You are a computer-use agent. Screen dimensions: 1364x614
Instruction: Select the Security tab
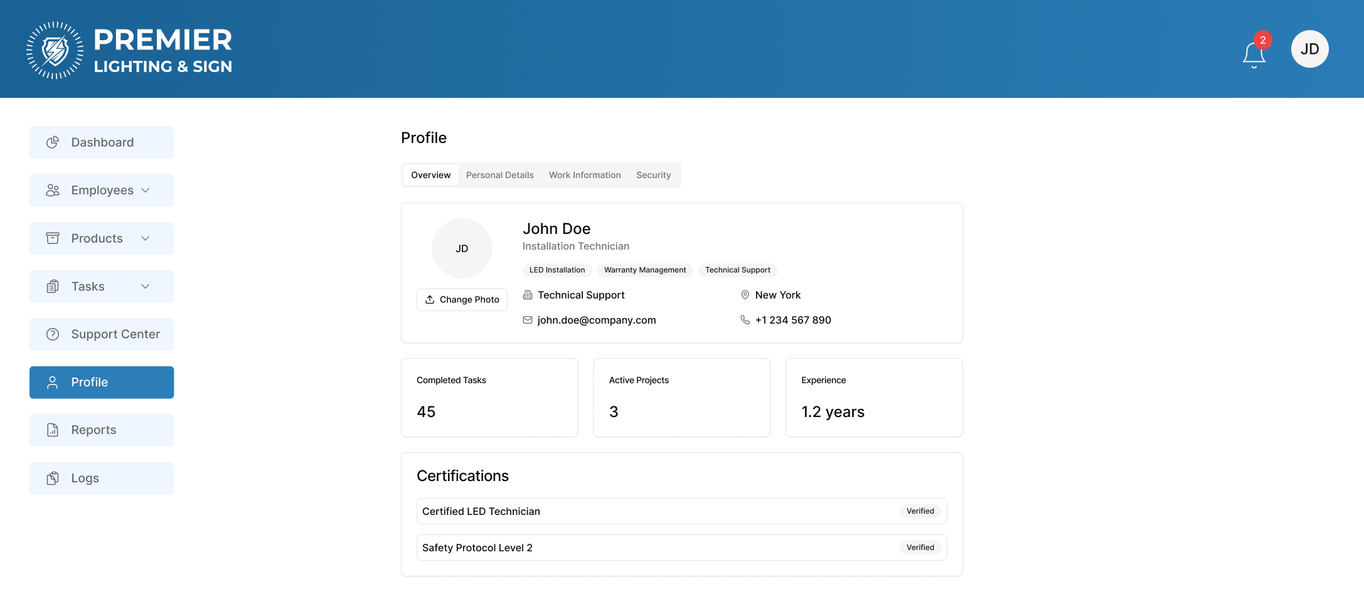tap(653, 175)
